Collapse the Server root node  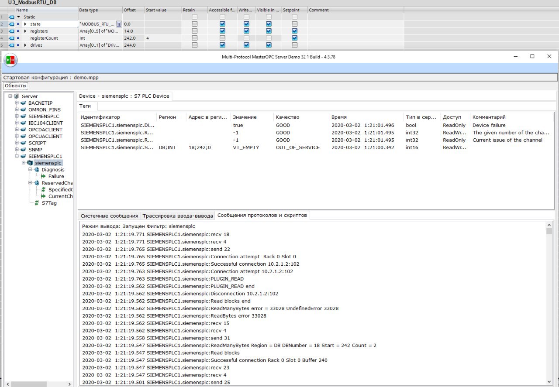(10, 96)
